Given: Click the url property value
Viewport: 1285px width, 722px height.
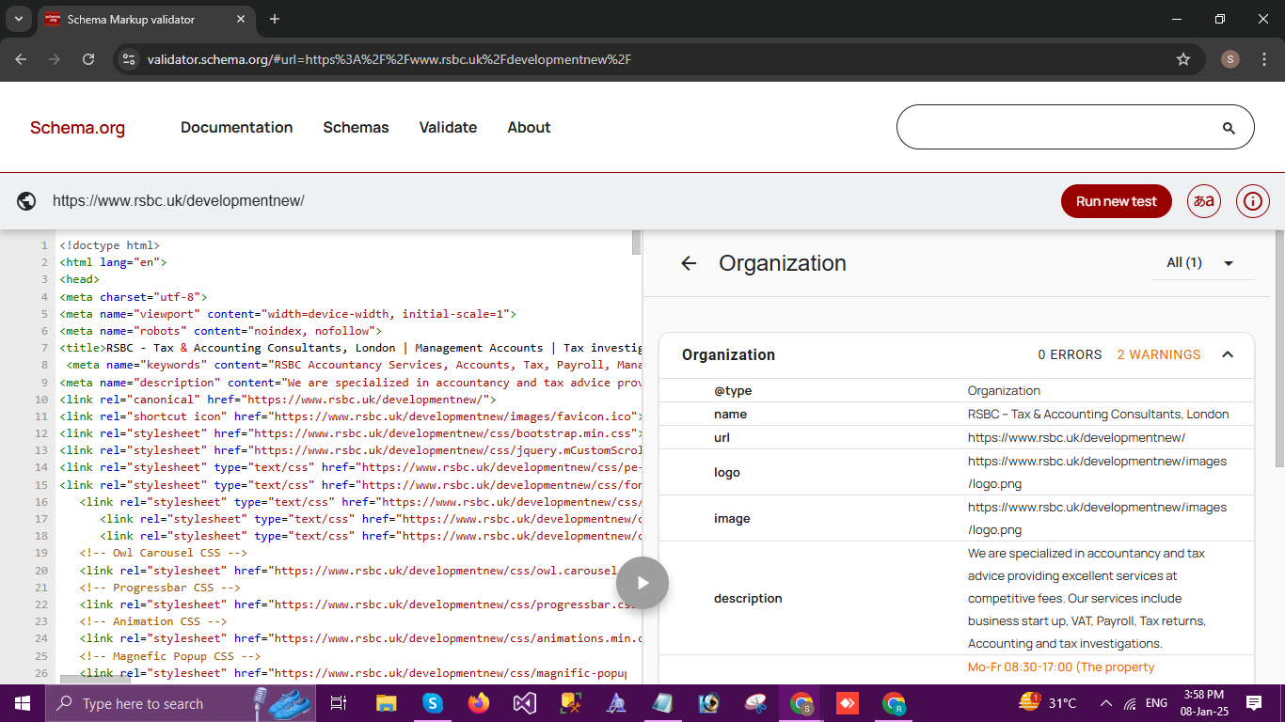Looking at the screenshot, I should point(1076,437).
